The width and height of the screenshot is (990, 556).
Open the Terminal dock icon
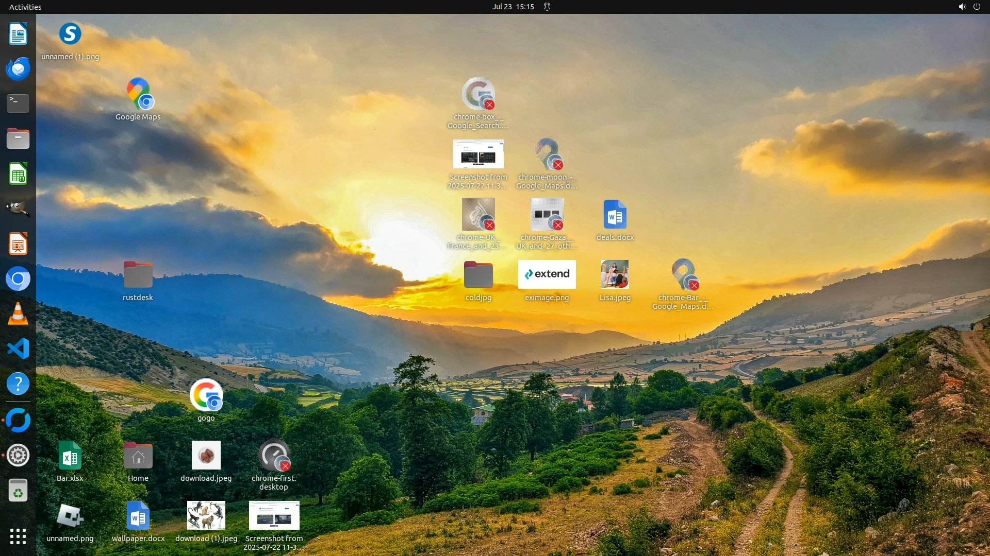tap(18, 103)
